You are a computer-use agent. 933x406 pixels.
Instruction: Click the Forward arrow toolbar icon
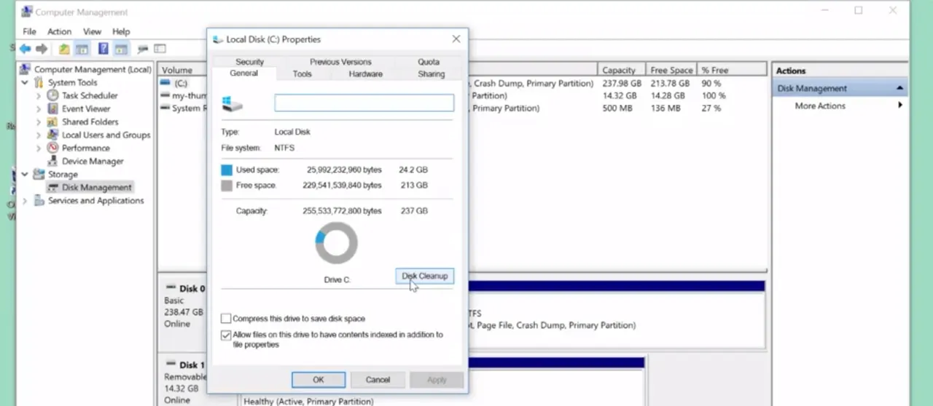[42, 49]
